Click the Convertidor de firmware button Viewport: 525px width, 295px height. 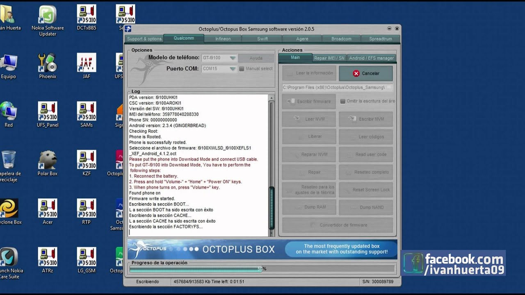point(338,225)
